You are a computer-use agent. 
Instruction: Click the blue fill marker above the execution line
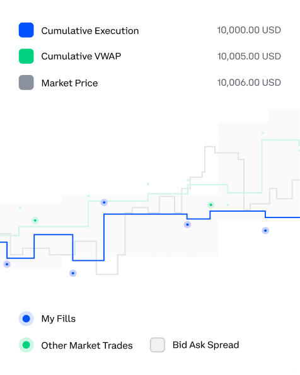[x=104, y=202]
